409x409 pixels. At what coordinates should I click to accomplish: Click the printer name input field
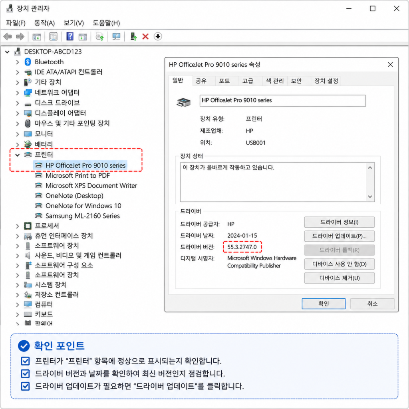click(282, 101)
